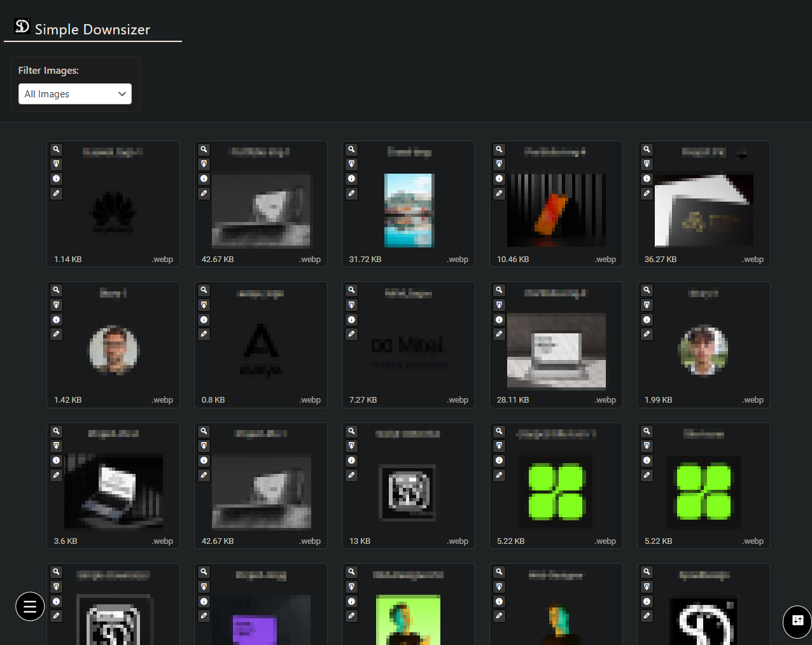Download the 10.46 KB image

[x=500, y=164]
